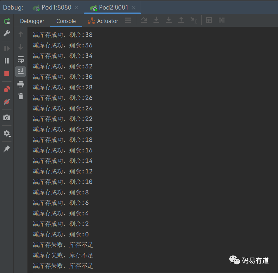Click the camera thread dump icon
The image size is (278, 273).
[7, 117]
